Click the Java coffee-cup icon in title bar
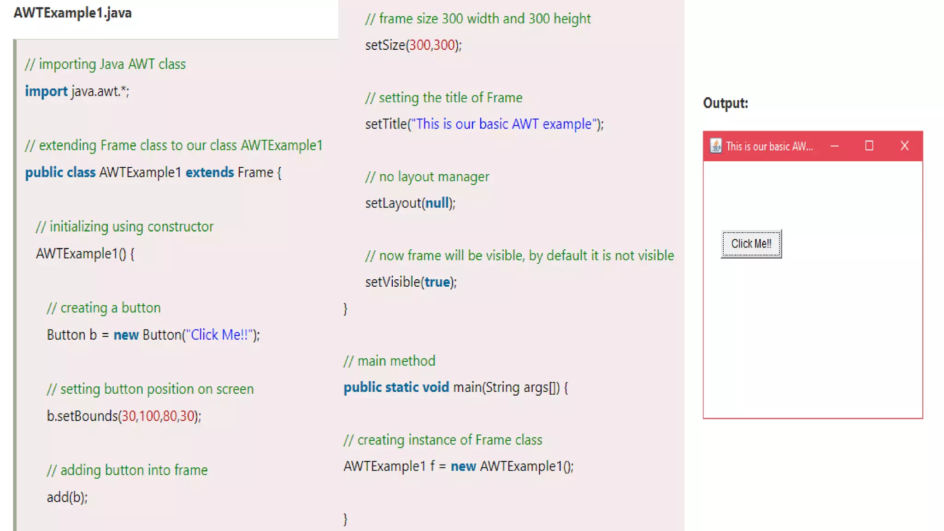The image size is (944, 531). (715, 146)
